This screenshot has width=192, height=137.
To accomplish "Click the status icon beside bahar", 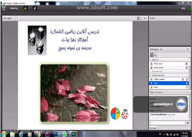I will tap(187, 87).
